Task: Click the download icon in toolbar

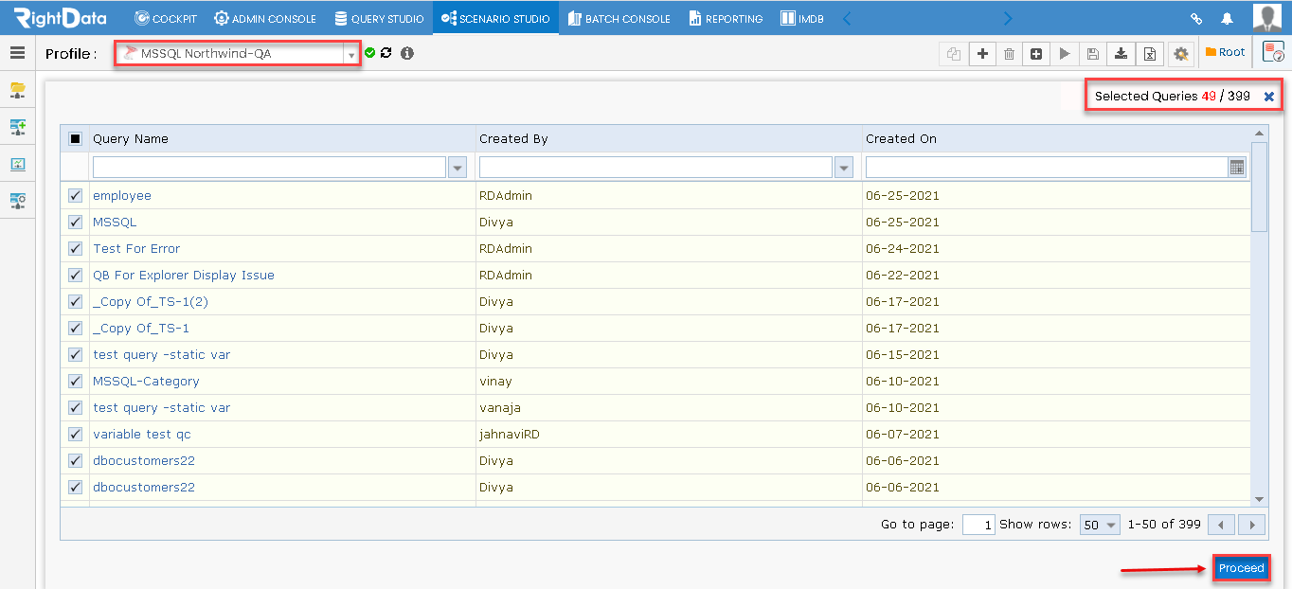Action: click(x=1121, y=54)
